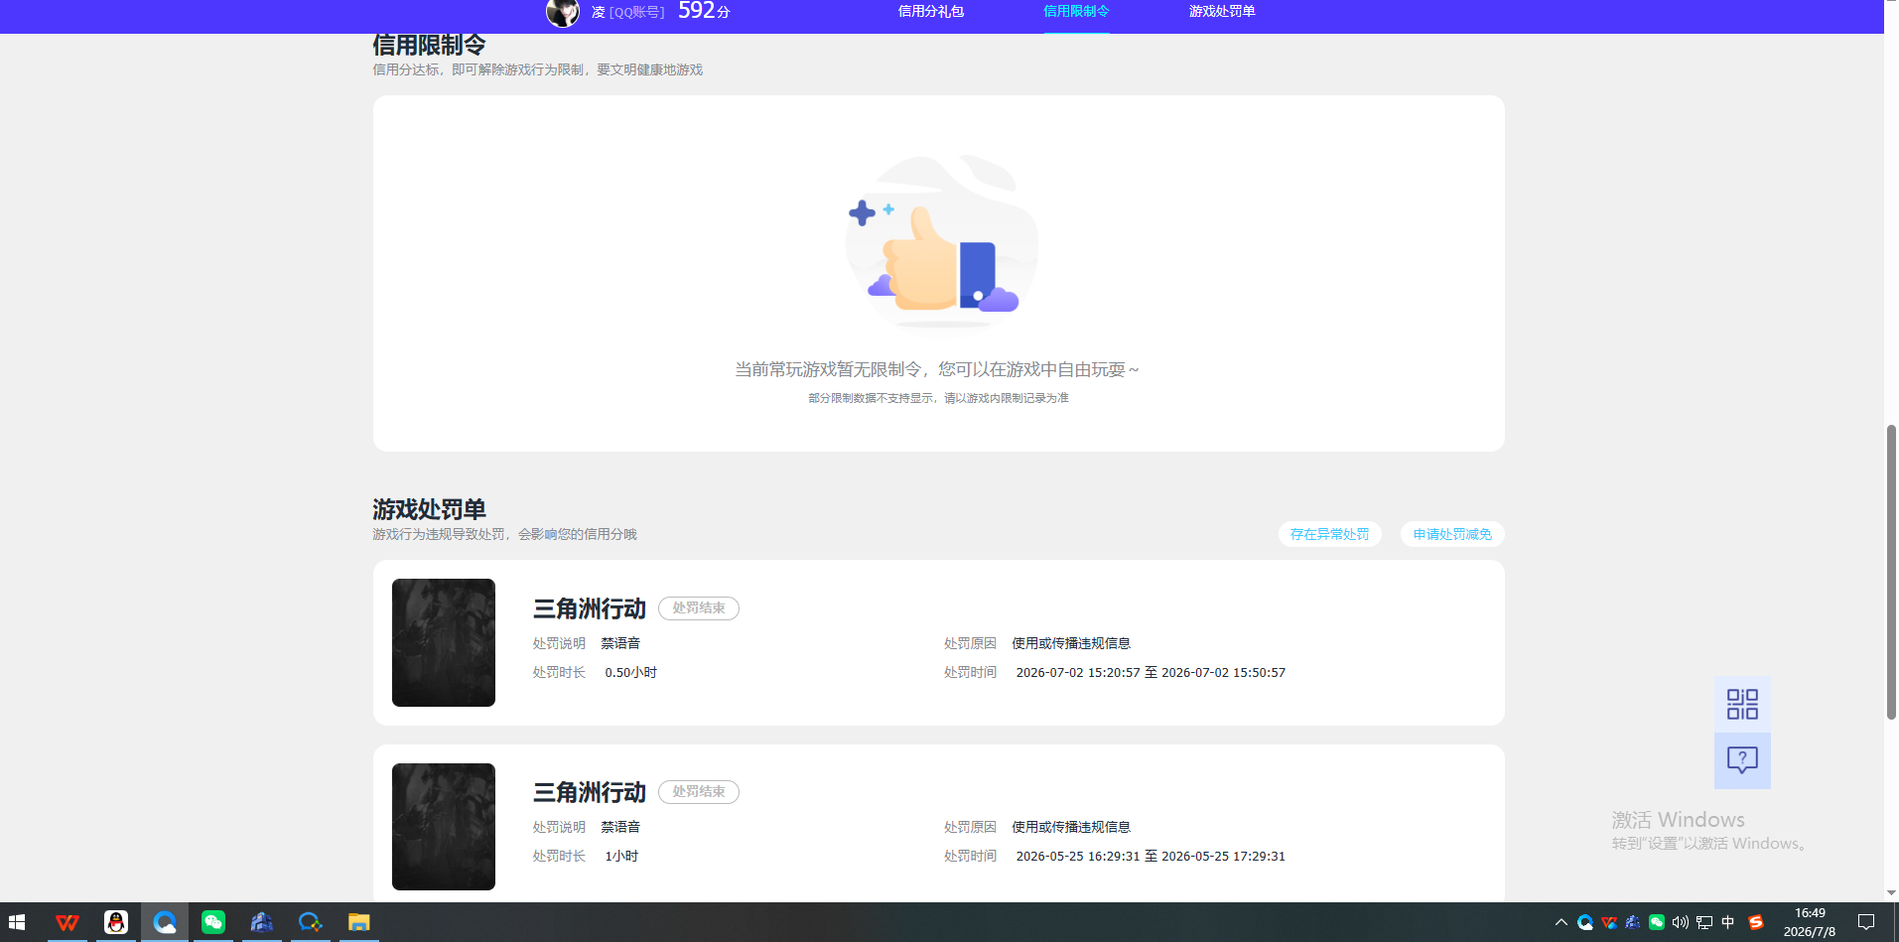Open WeChat from the taskbar

[213, 922]
